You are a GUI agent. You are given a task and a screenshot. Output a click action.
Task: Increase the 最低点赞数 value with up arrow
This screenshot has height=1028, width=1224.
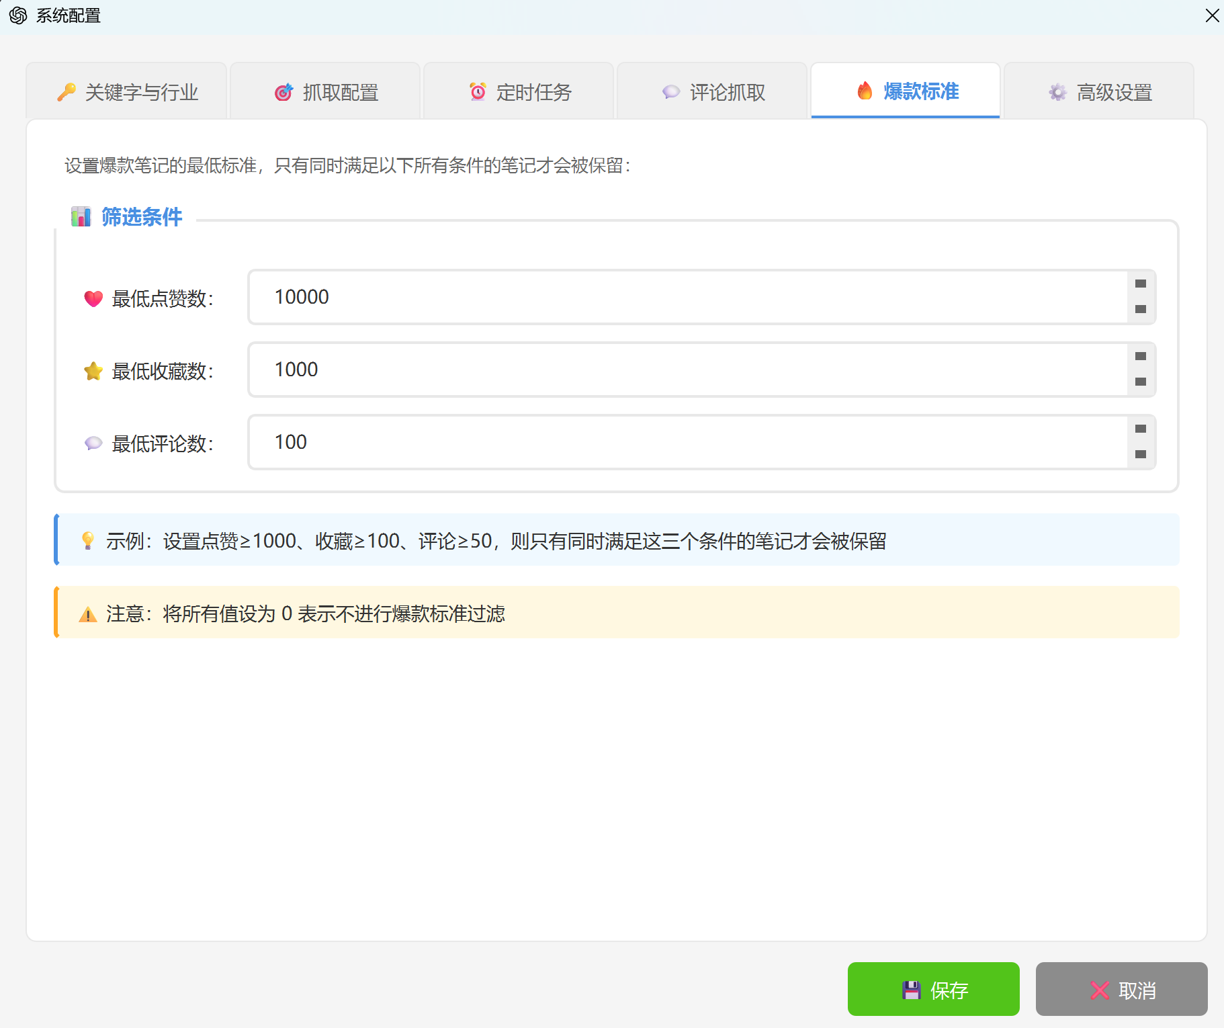1141,284
